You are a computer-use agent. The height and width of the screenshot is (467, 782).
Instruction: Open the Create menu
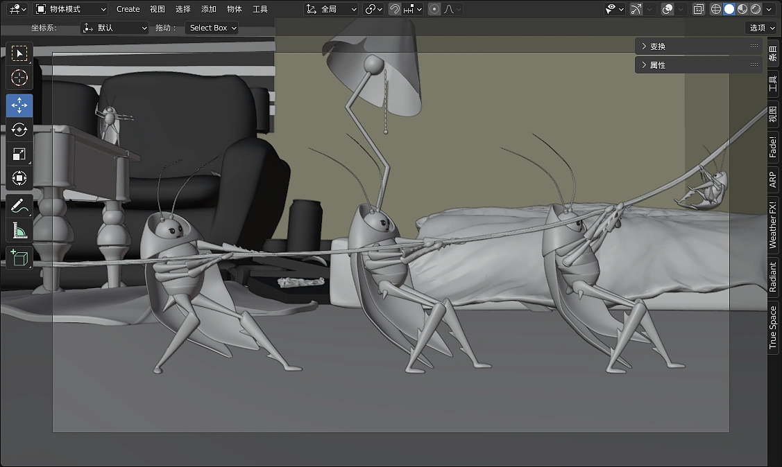point(128,9)
